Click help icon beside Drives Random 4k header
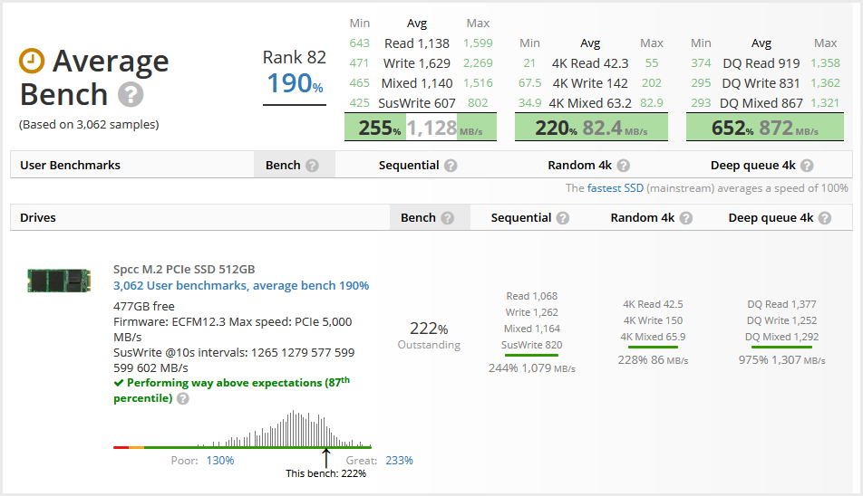This screenshot has height=496, width=863. 686,218
